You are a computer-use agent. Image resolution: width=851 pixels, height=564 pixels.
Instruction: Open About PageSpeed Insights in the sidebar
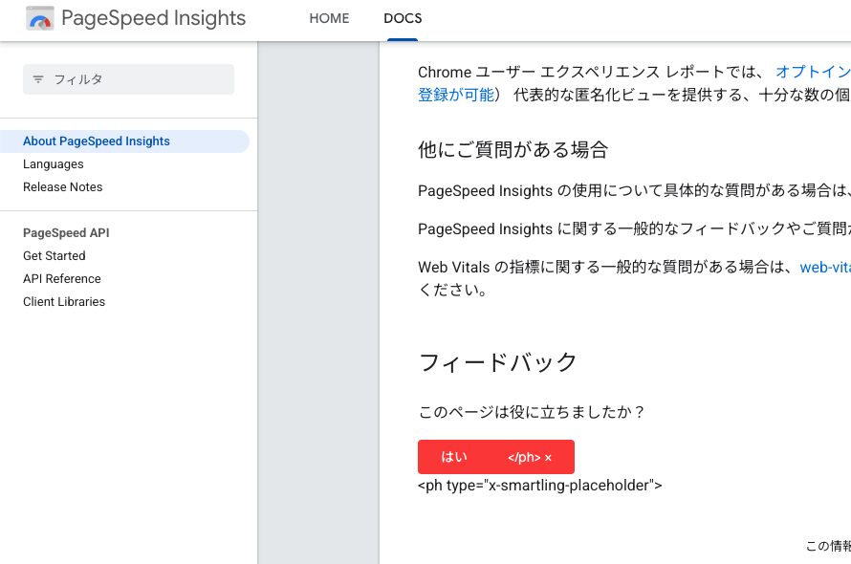[124, 141]
